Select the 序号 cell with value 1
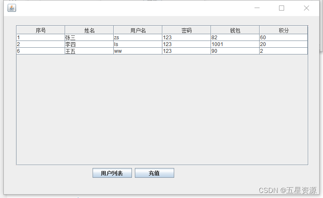323x198 pixels. pyautogui.click(x=41, y=38)
